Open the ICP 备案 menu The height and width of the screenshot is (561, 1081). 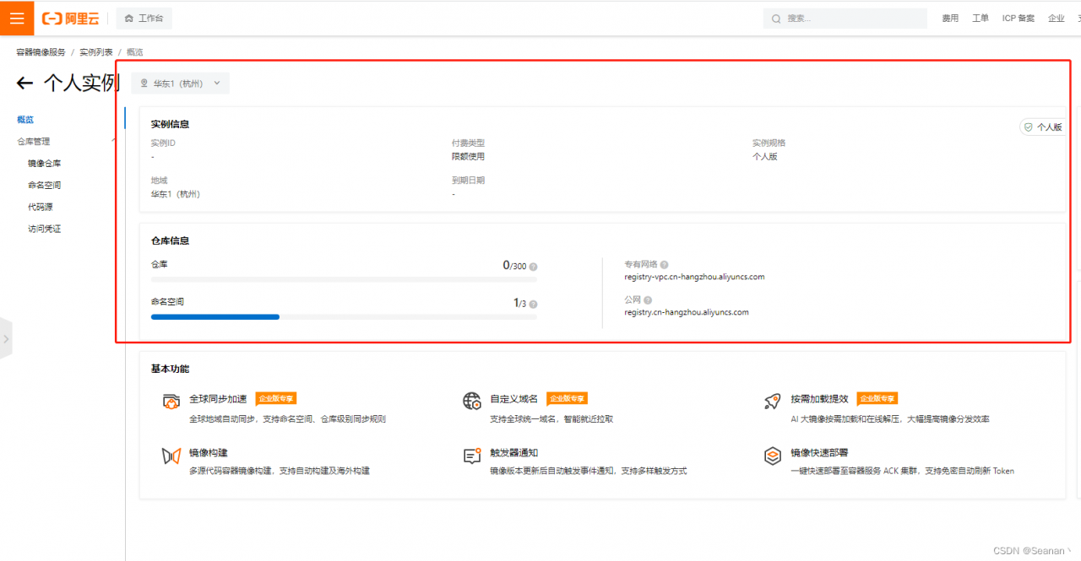(1019, 19)
